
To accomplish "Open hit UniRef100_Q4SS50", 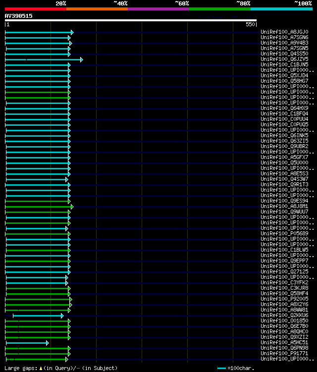I will (284, 53).
